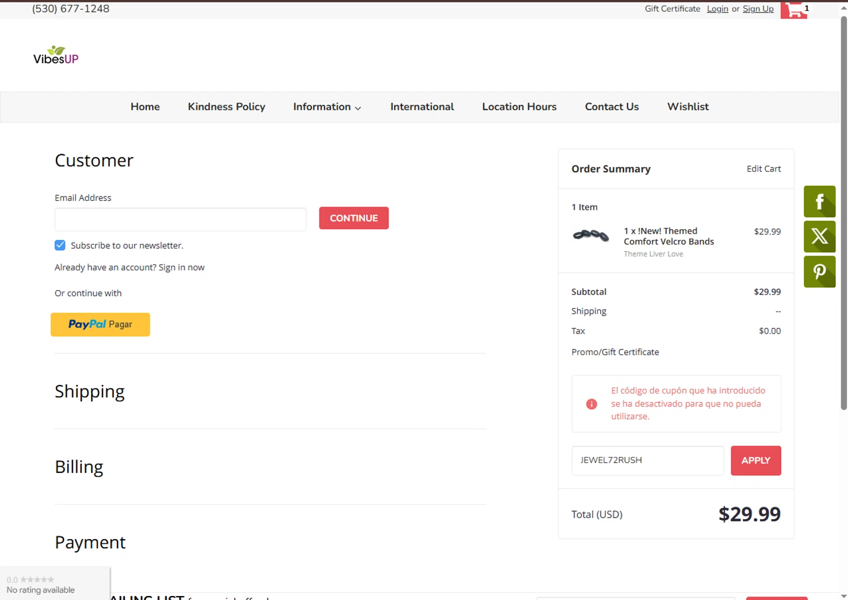Image resolution: width=848 pixels, height=600 pixels.
Task: Click the Billing section heading
Action: coord(79,467)
